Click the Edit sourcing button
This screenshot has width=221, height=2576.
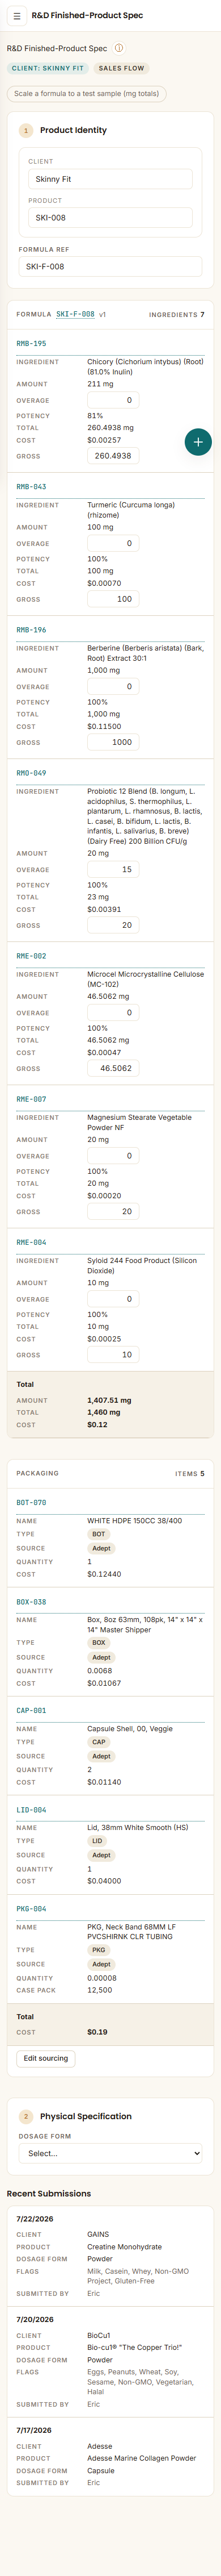tap(46, 2030)
